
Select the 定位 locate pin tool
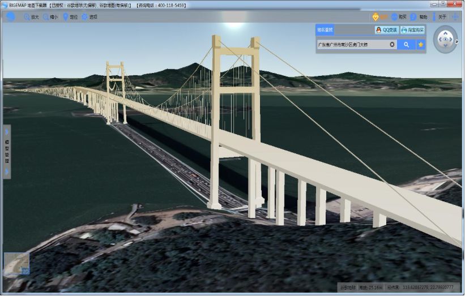click(70, 17)
